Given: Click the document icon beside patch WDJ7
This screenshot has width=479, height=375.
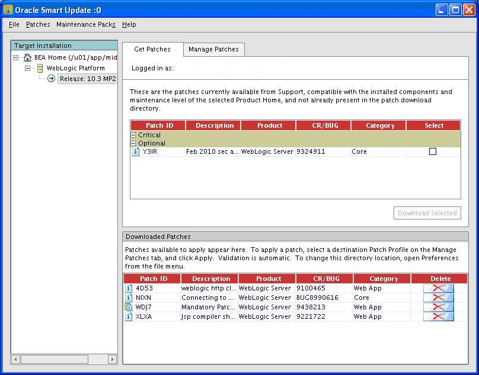Looking at the screenshot, I should 129,308.
